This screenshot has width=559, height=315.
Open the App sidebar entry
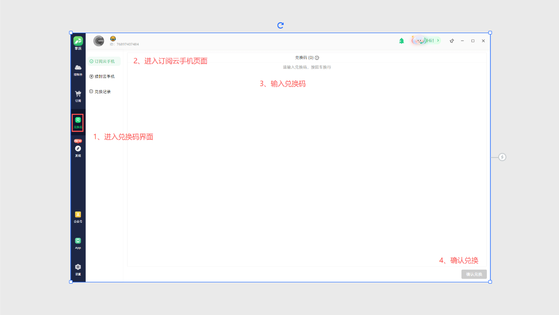click(78, 243)
